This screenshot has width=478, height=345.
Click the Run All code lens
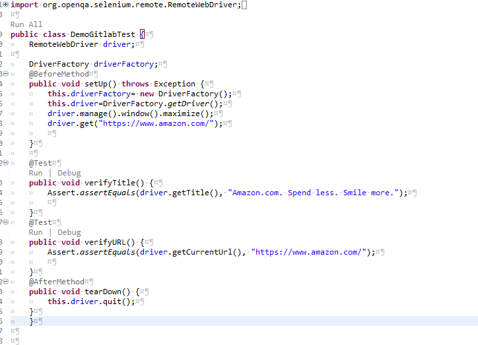click(26, 24)
